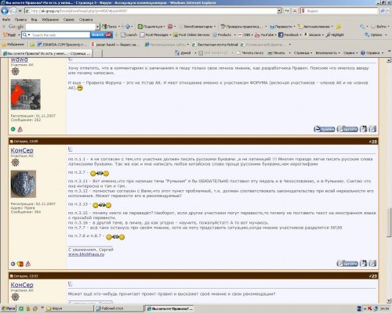The width and height of the screenshot is (392, 313).
Task: Click the Цитата quote button in post #28
Action: 347,264
